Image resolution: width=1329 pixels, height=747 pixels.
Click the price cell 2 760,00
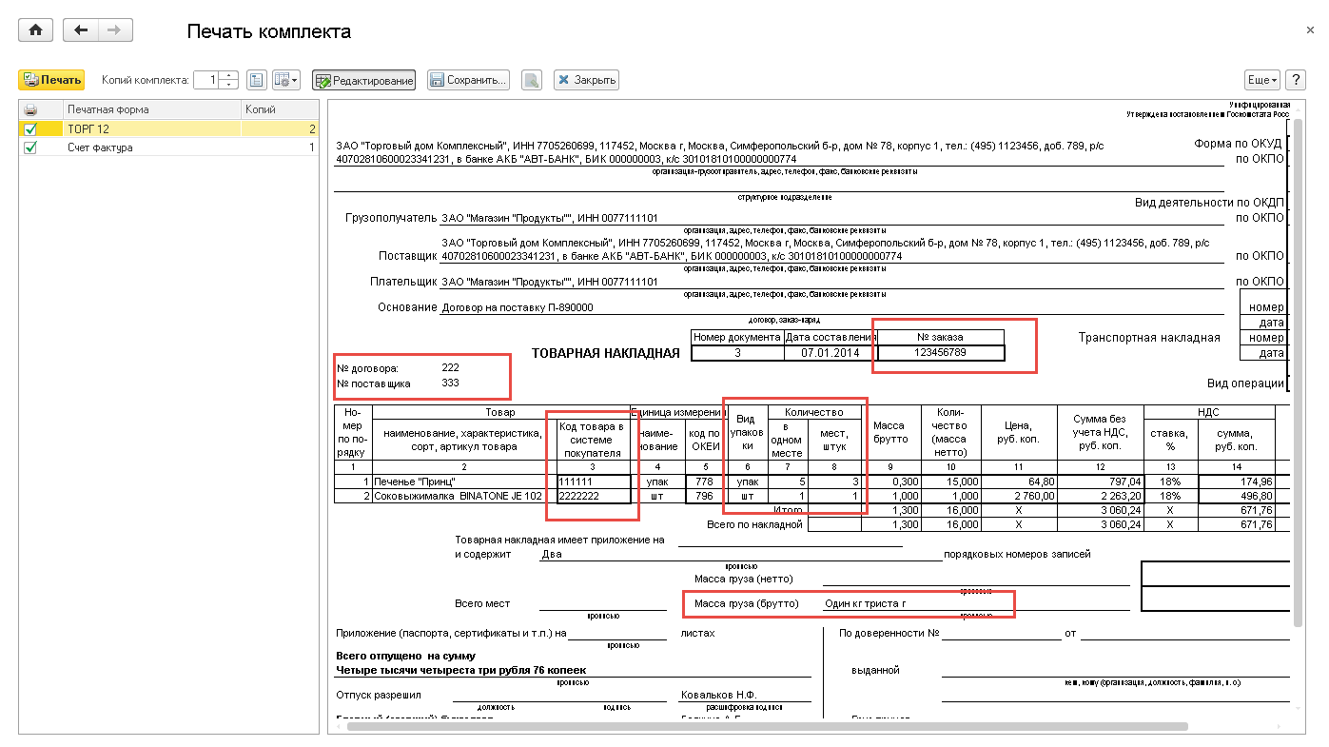coord(1020,496)
